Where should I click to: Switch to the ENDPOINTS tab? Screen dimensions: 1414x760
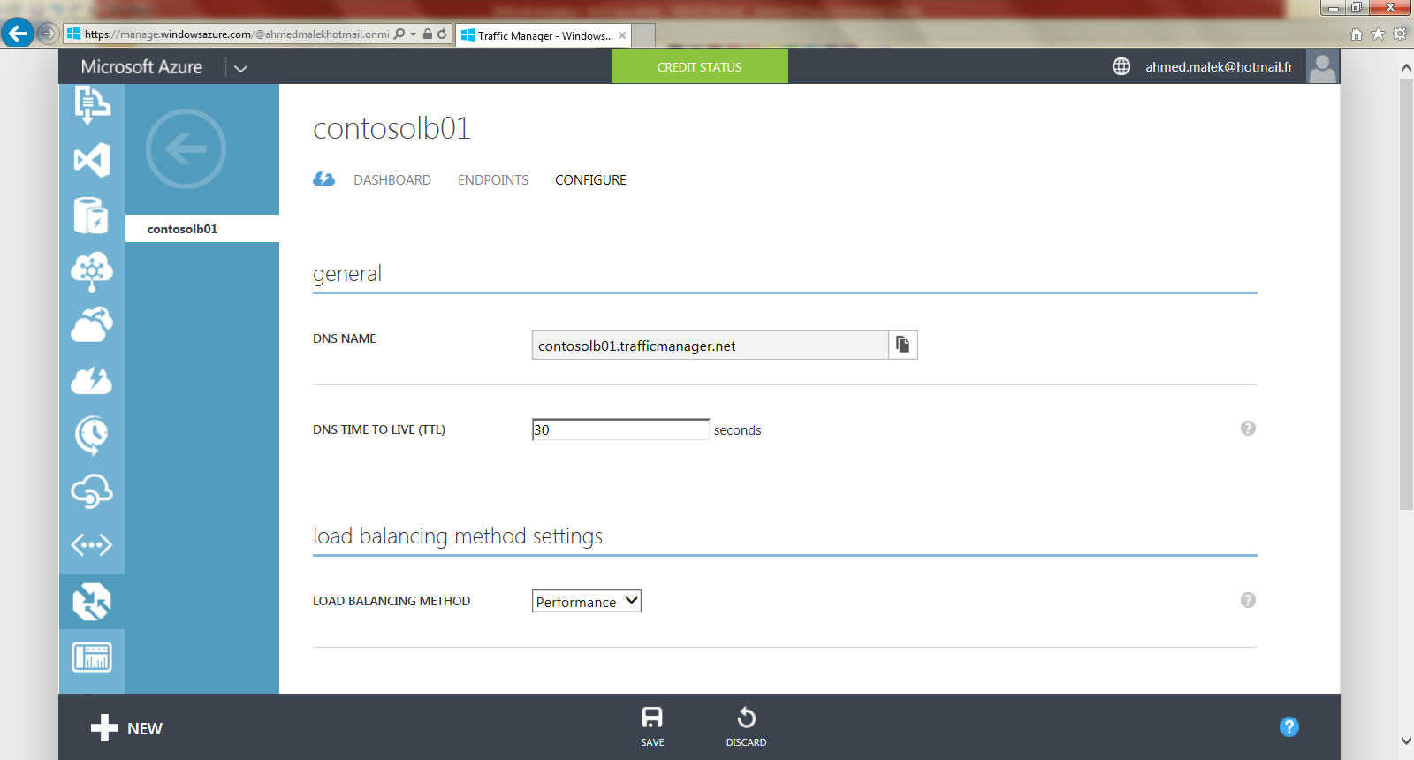[493, 180]
